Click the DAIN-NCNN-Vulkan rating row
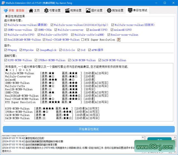Viewport: 178px width, 155px height. pyautogui.click(x=52, y=118)
